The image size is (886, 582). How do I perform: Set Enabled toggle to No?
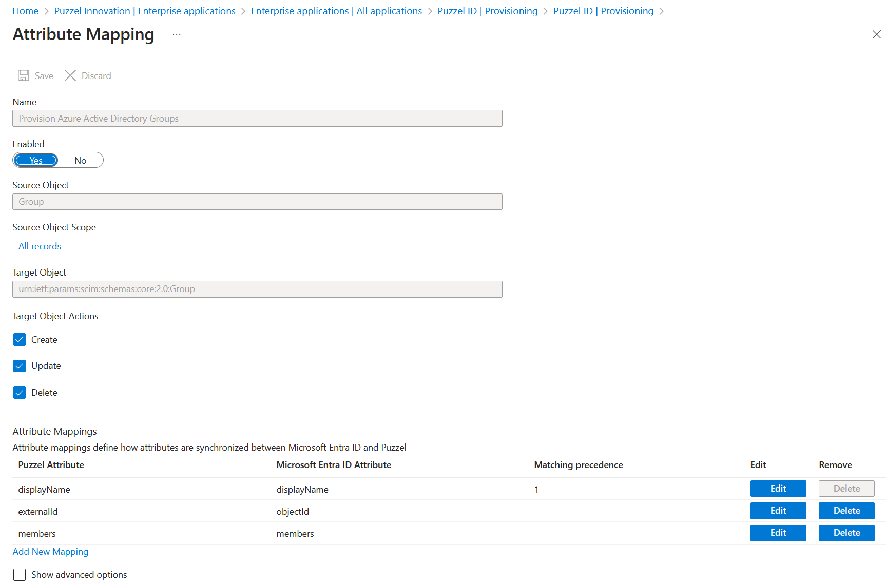click(80, 161)
